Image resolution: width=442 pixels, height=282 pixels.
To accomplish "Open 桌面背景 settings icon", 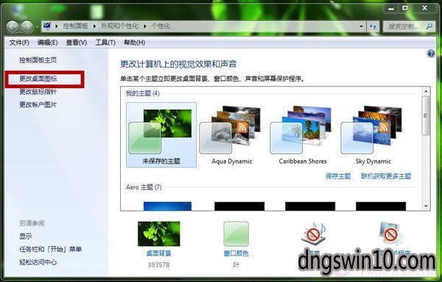I will 158,234.
